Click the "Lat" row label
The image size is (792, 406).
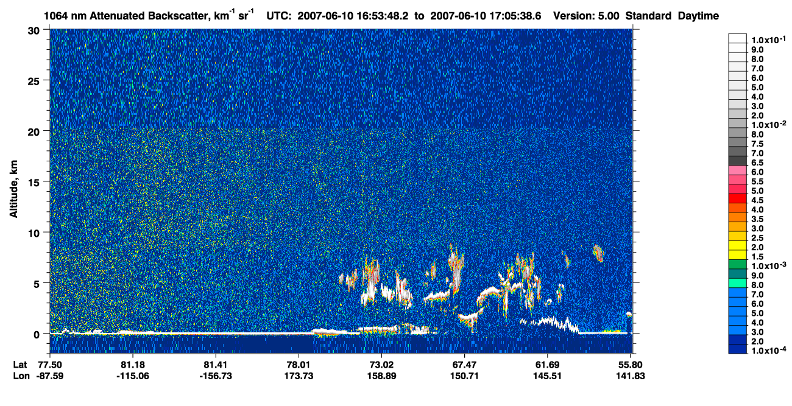20,365
